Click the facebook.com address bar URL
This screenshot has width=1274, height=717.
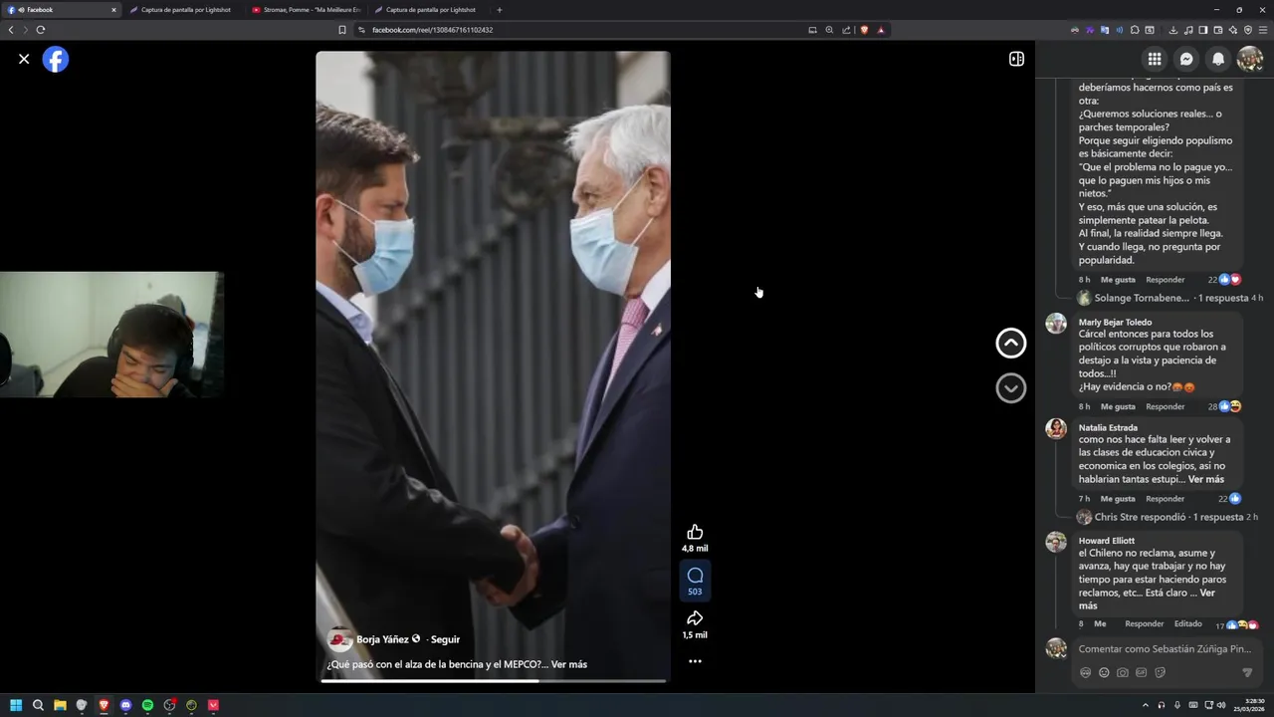coord(432,30)
